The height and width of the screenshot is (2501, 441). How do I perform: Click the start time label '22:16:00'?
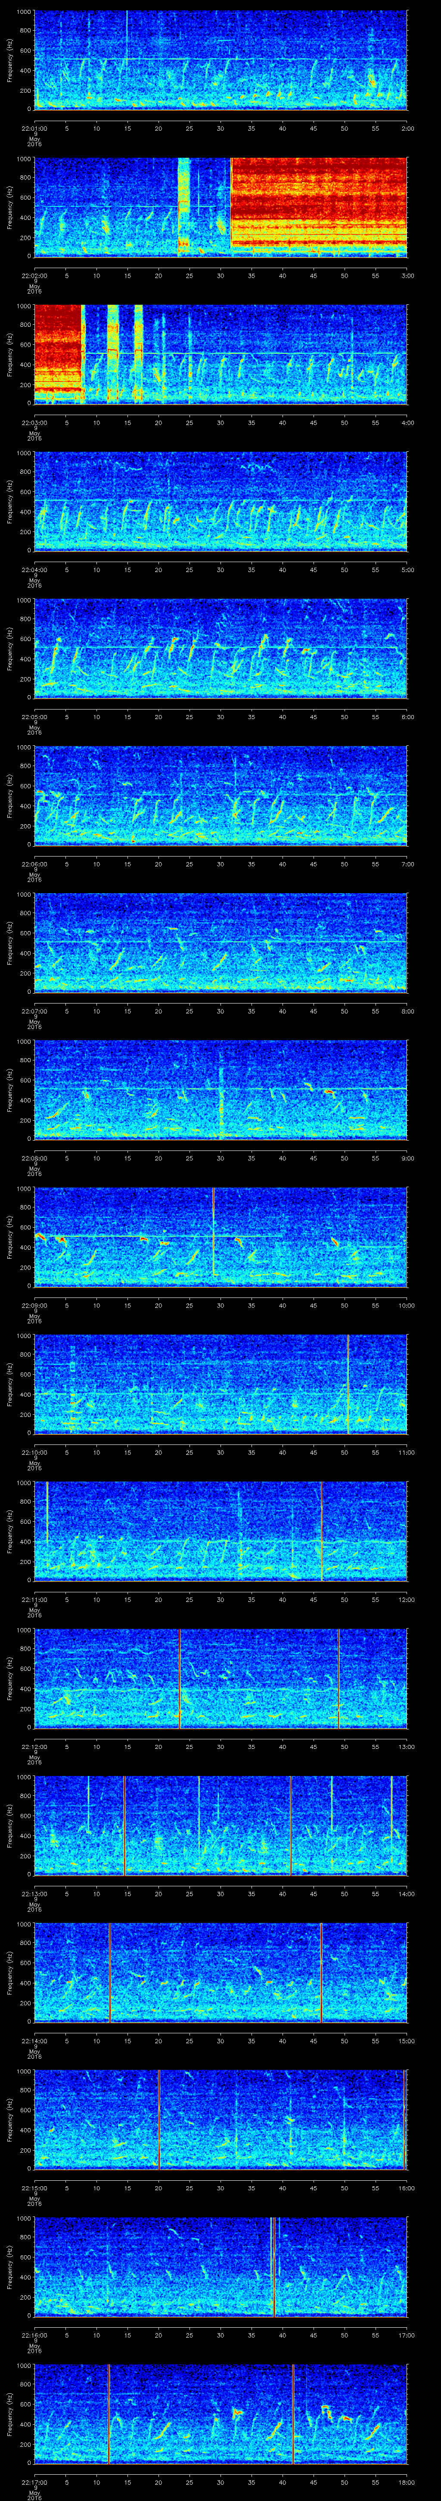click(34, 2334)
